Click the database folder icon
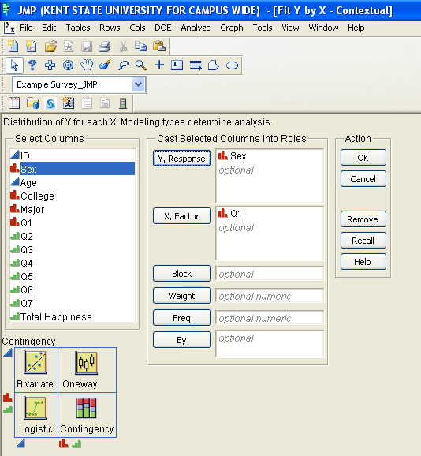Viewport: 421px width, 456px height. tap(32, 103)
